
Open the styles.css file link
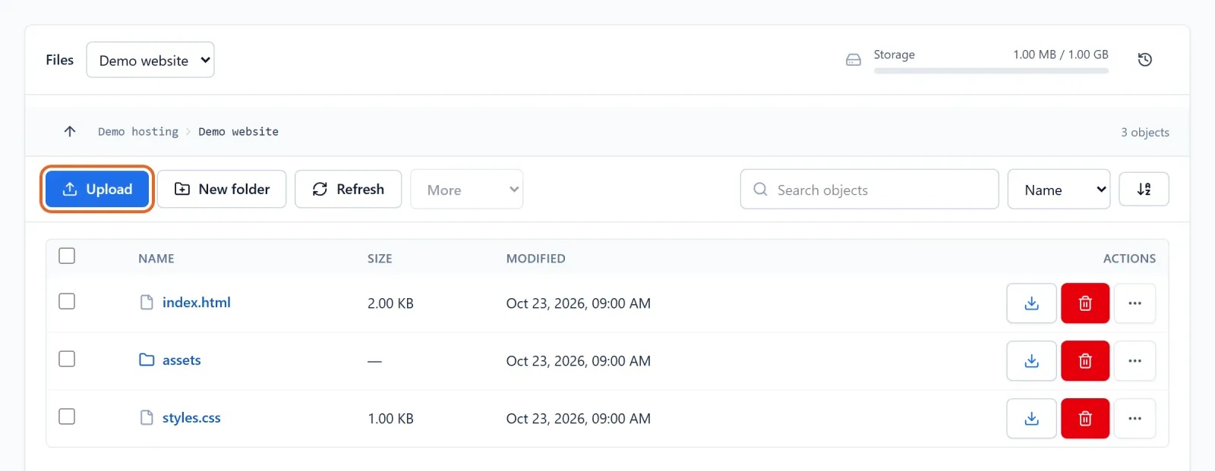(x=191, y=418)
